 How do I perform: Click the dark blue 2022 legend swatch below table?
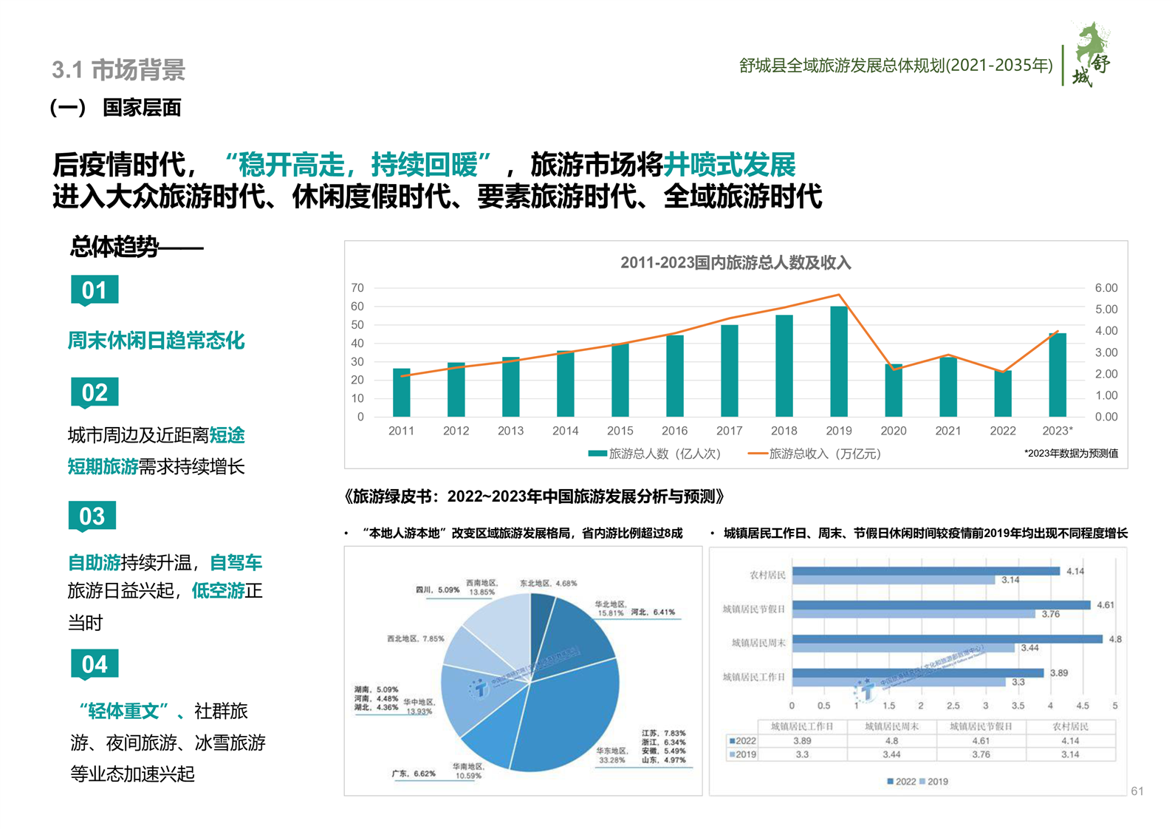(890, 781)
